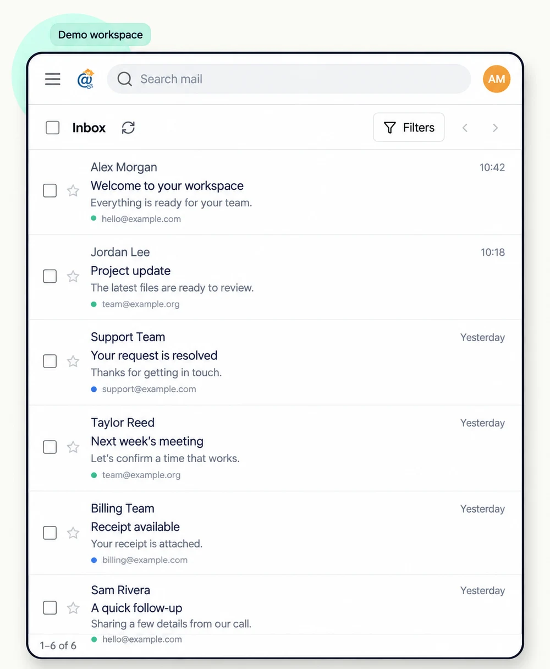Image resolution: width=550 pixels, height=669 pixels.
Task: Click the Demo workspace badge
Action: coord(100,35)
